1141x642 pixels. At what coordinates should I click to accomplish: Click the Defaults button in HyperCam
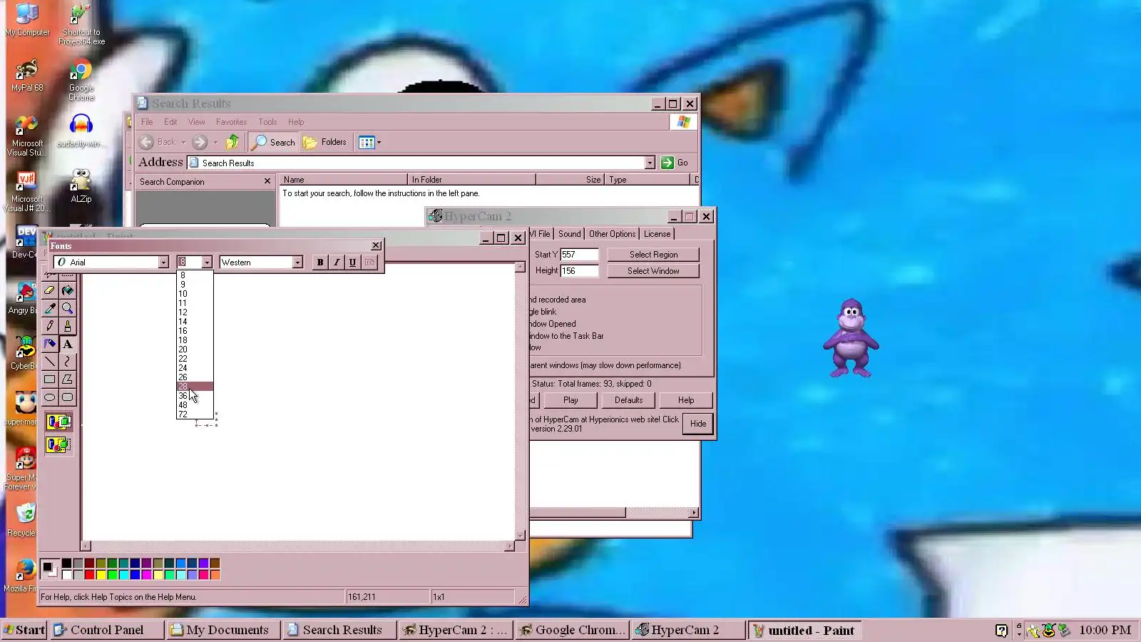click(x=628, y=400)
